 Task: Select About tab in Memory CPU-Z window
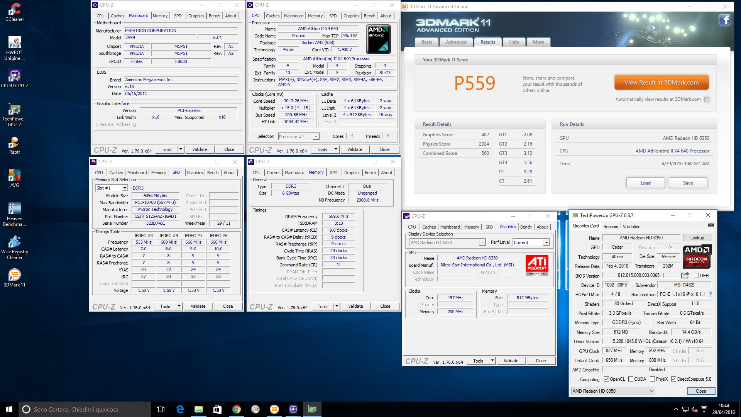(387, 173)
